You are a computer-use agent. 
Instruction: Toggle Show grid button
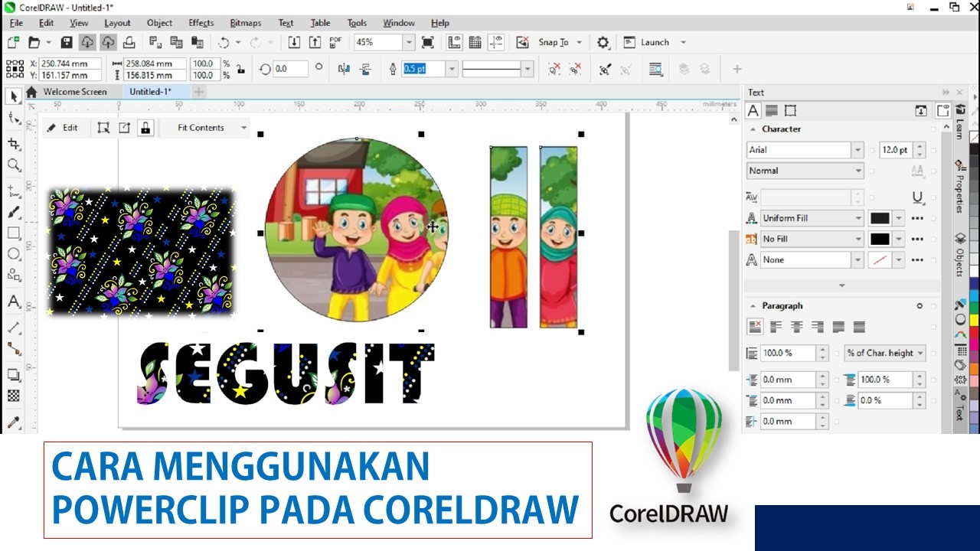coord(475,42)
